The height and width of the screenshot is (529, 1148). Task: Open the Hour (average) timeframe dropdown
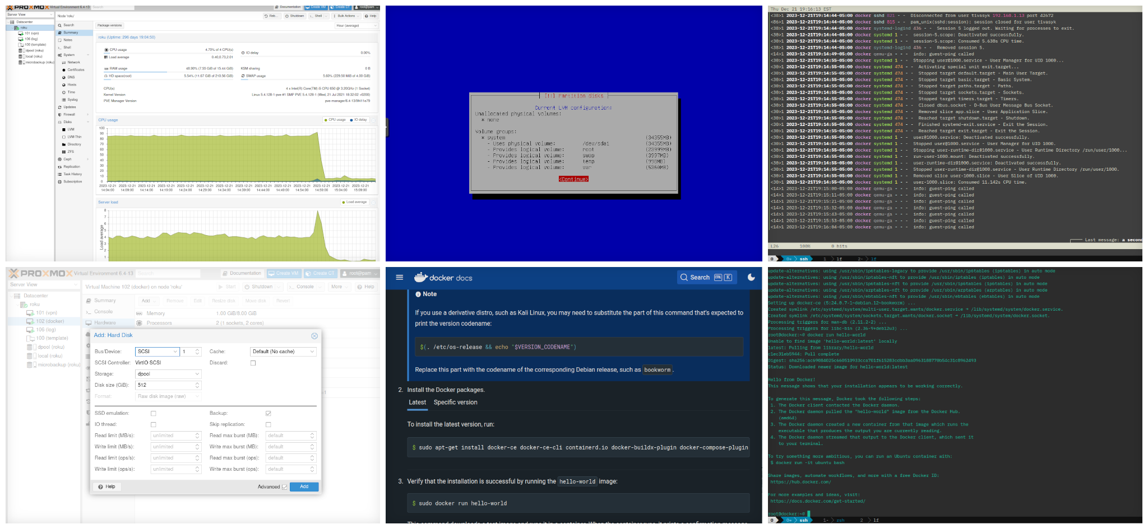pyautogui.click(x=357, y=25)
